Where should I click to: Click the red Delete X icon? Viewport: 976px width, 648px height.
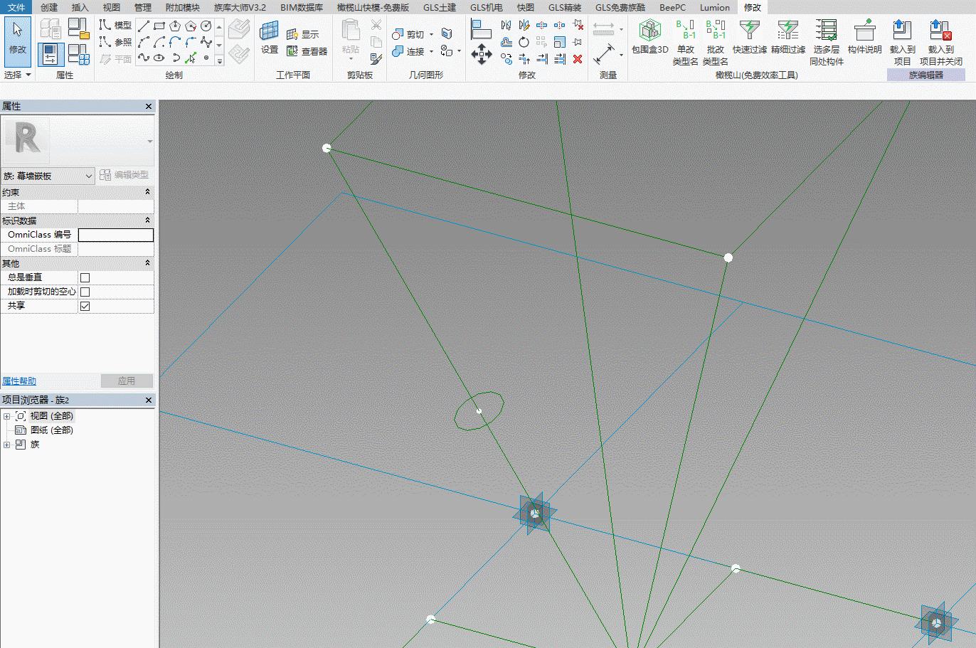coord(578,59)
